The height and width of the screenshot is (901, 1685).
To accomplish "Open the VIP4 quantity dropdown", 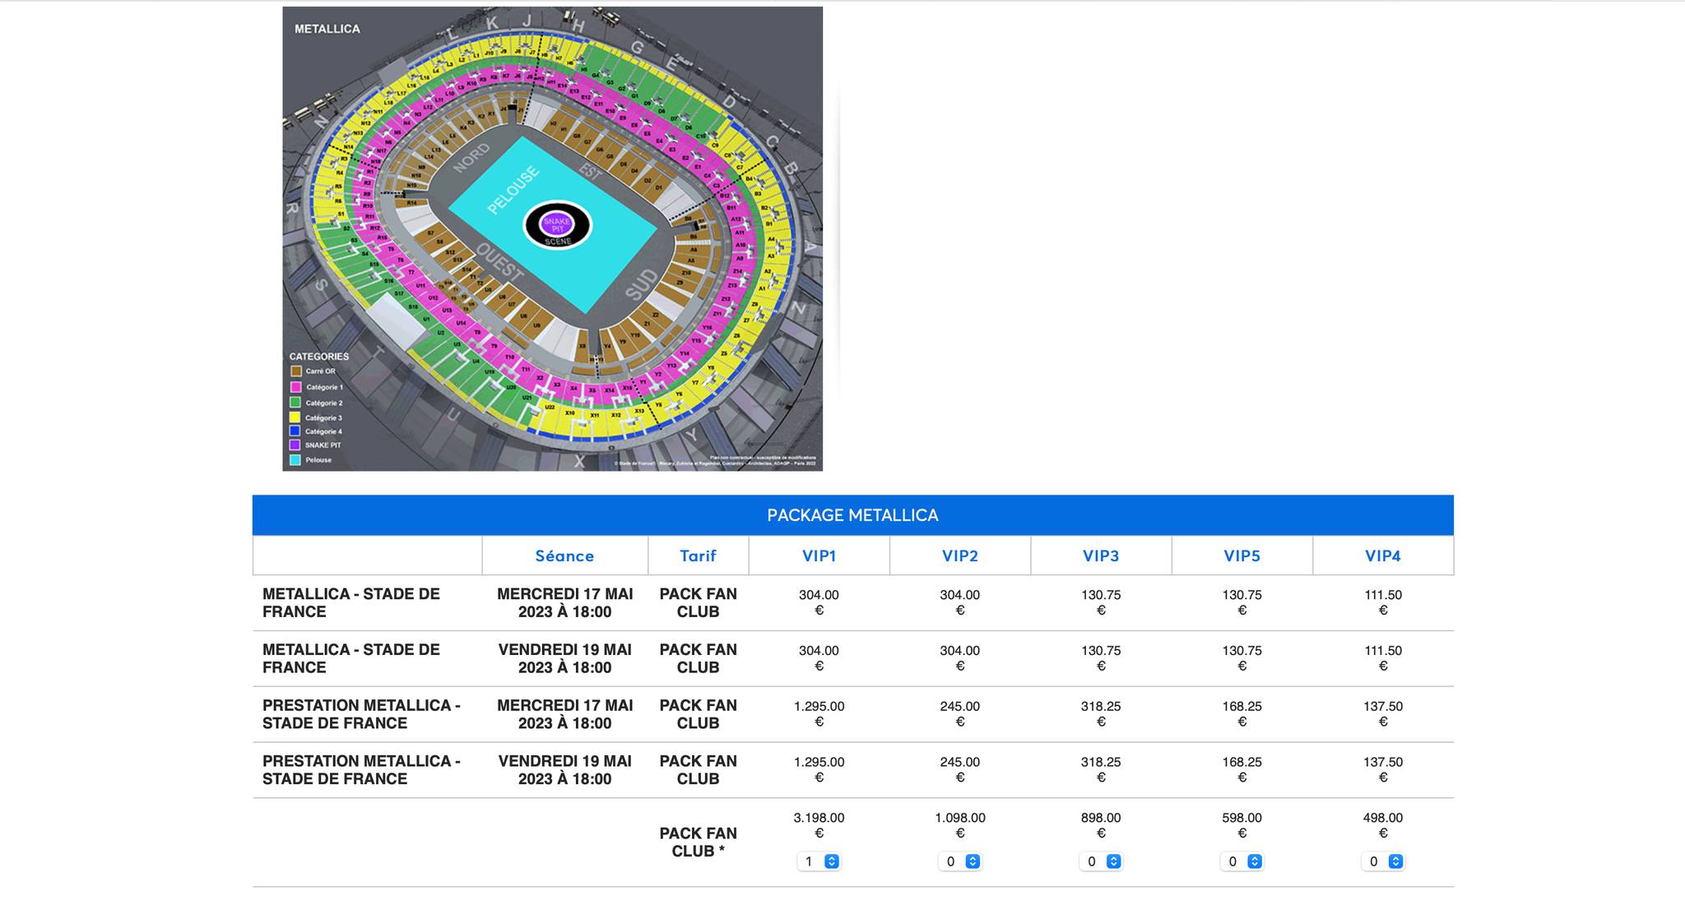I will pos(1383,862).
